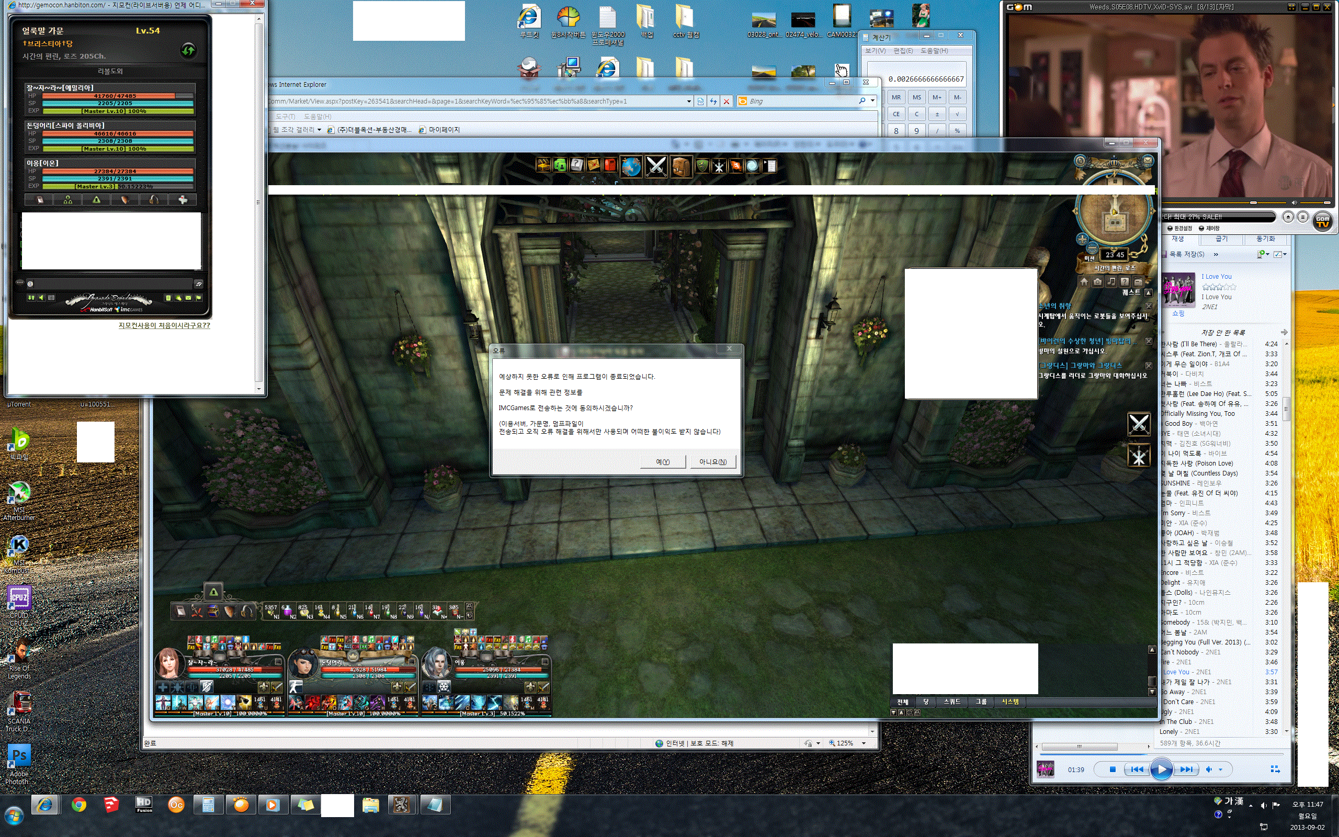Toggle the 환경설정 option in GOM player
Image resolution: width=1339 pixels, height=837 pixels.
coord(1179,228)
